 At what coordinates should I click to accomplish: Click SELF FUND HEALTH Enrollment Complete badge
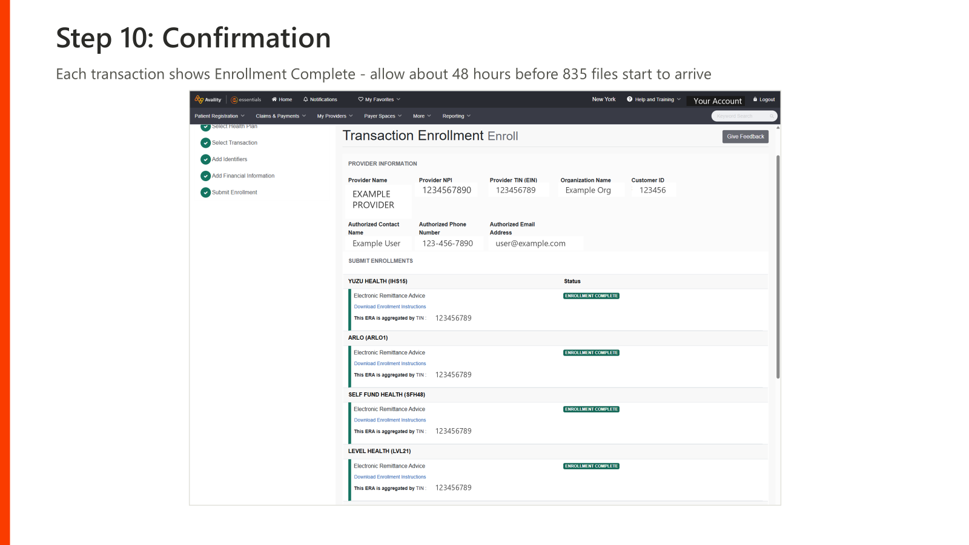591,409
